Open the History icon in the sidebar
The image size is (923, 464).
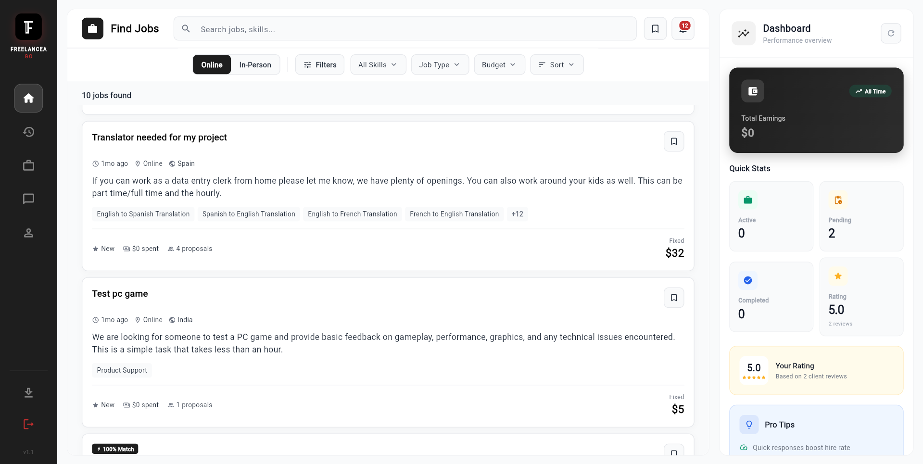[x=28, y=132]
